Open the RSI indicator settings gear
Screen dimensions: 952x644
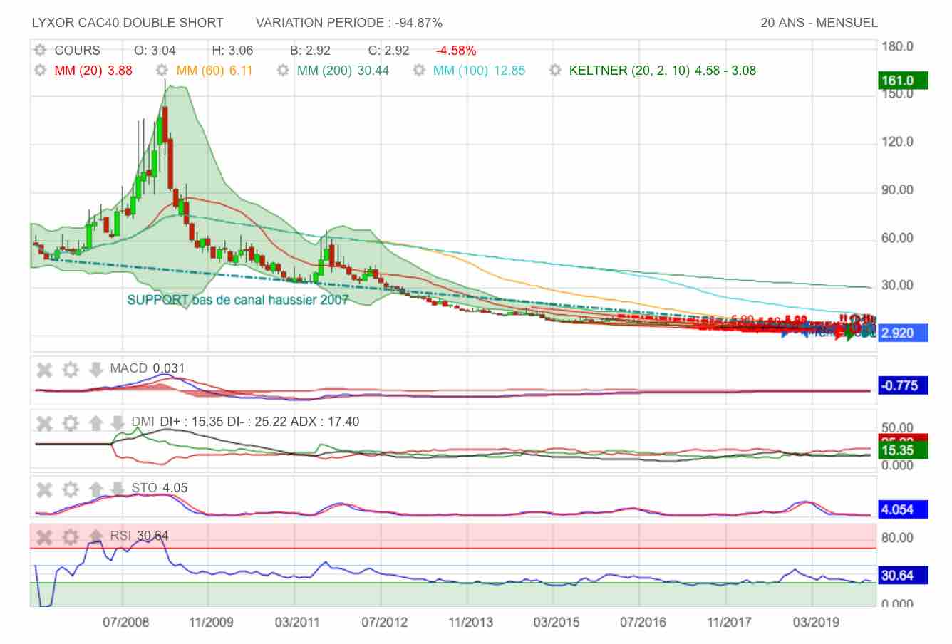(70, 537)
